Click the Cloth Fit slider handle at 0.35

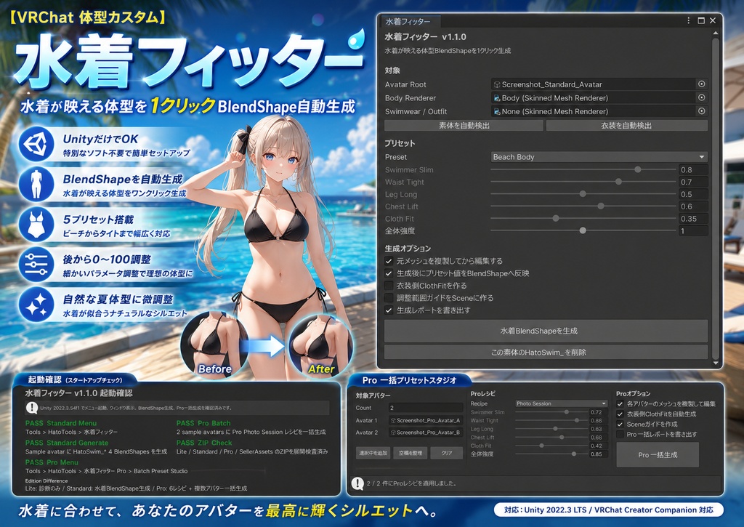coord(556,218)
